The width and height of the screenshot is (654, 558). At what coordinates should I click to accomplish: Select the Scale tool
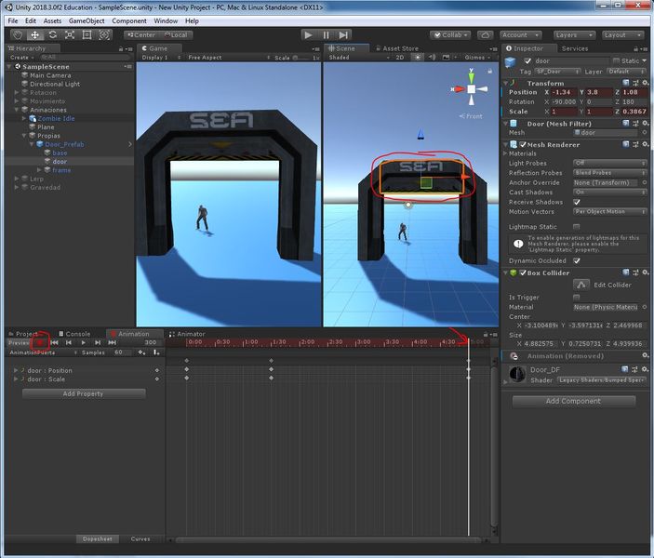[x=70, y=35]
